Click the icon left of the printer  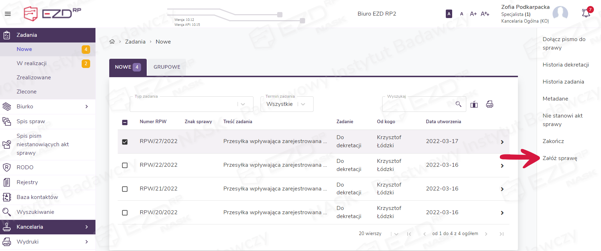click(x=474, y=104)
